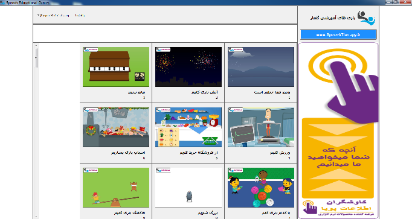
Task: Open the night weather mountains game
Action: click(x=261, y=67)
